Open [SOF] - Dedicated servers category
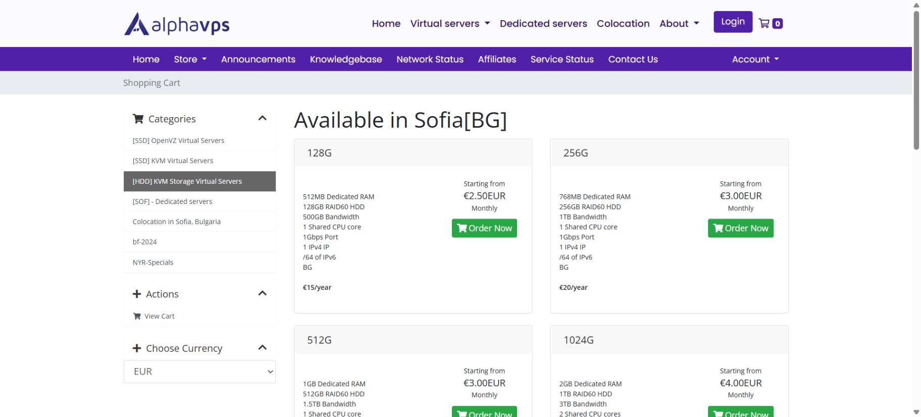Image resolution: width=921 pixels, height=417 pixels. 199,201
